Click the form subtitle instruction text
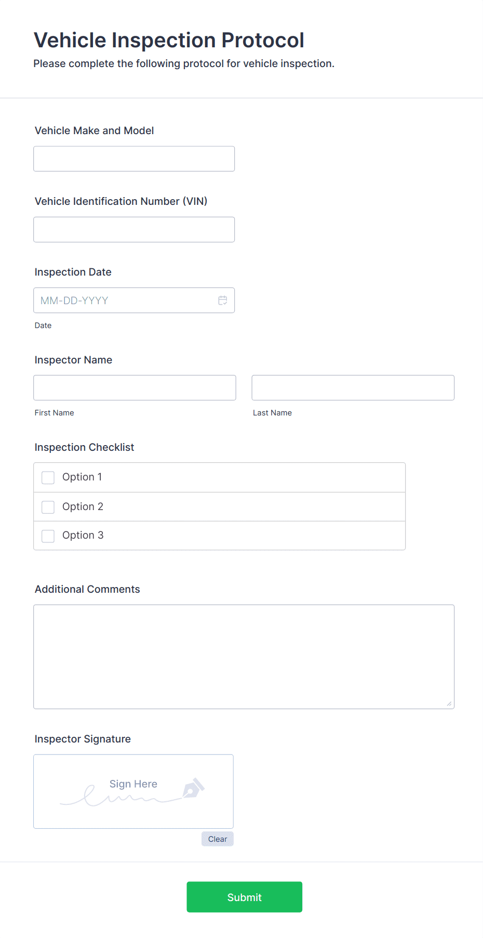Screen dimensions: 483x938 coord(184,63)
